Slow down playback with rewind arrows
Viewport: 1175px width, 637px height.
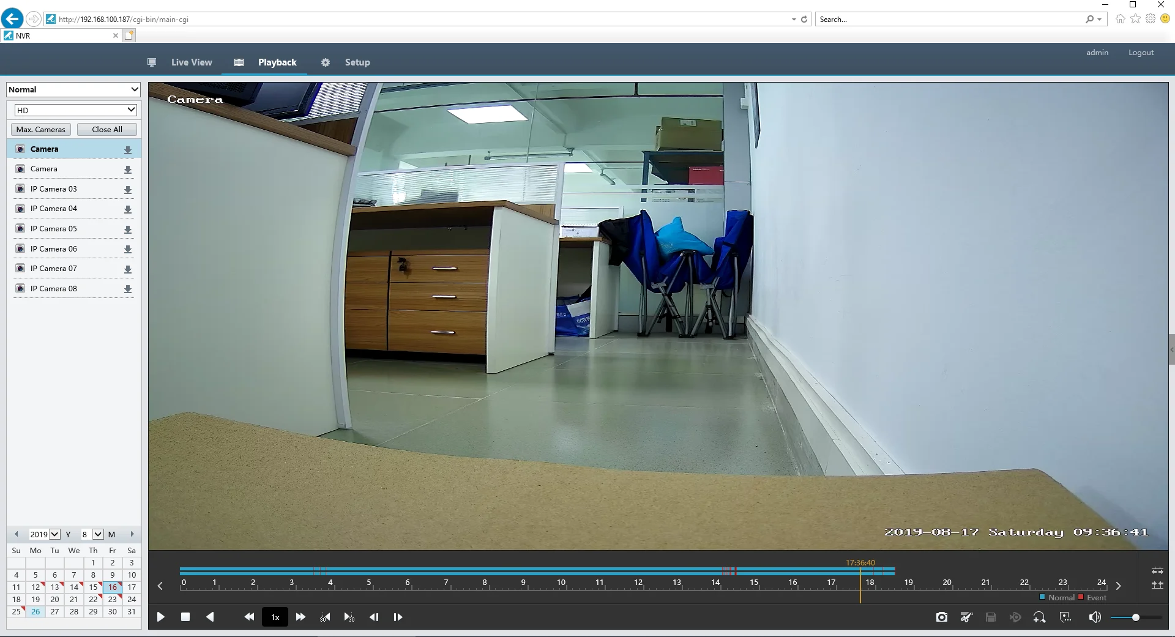[249, 617]
